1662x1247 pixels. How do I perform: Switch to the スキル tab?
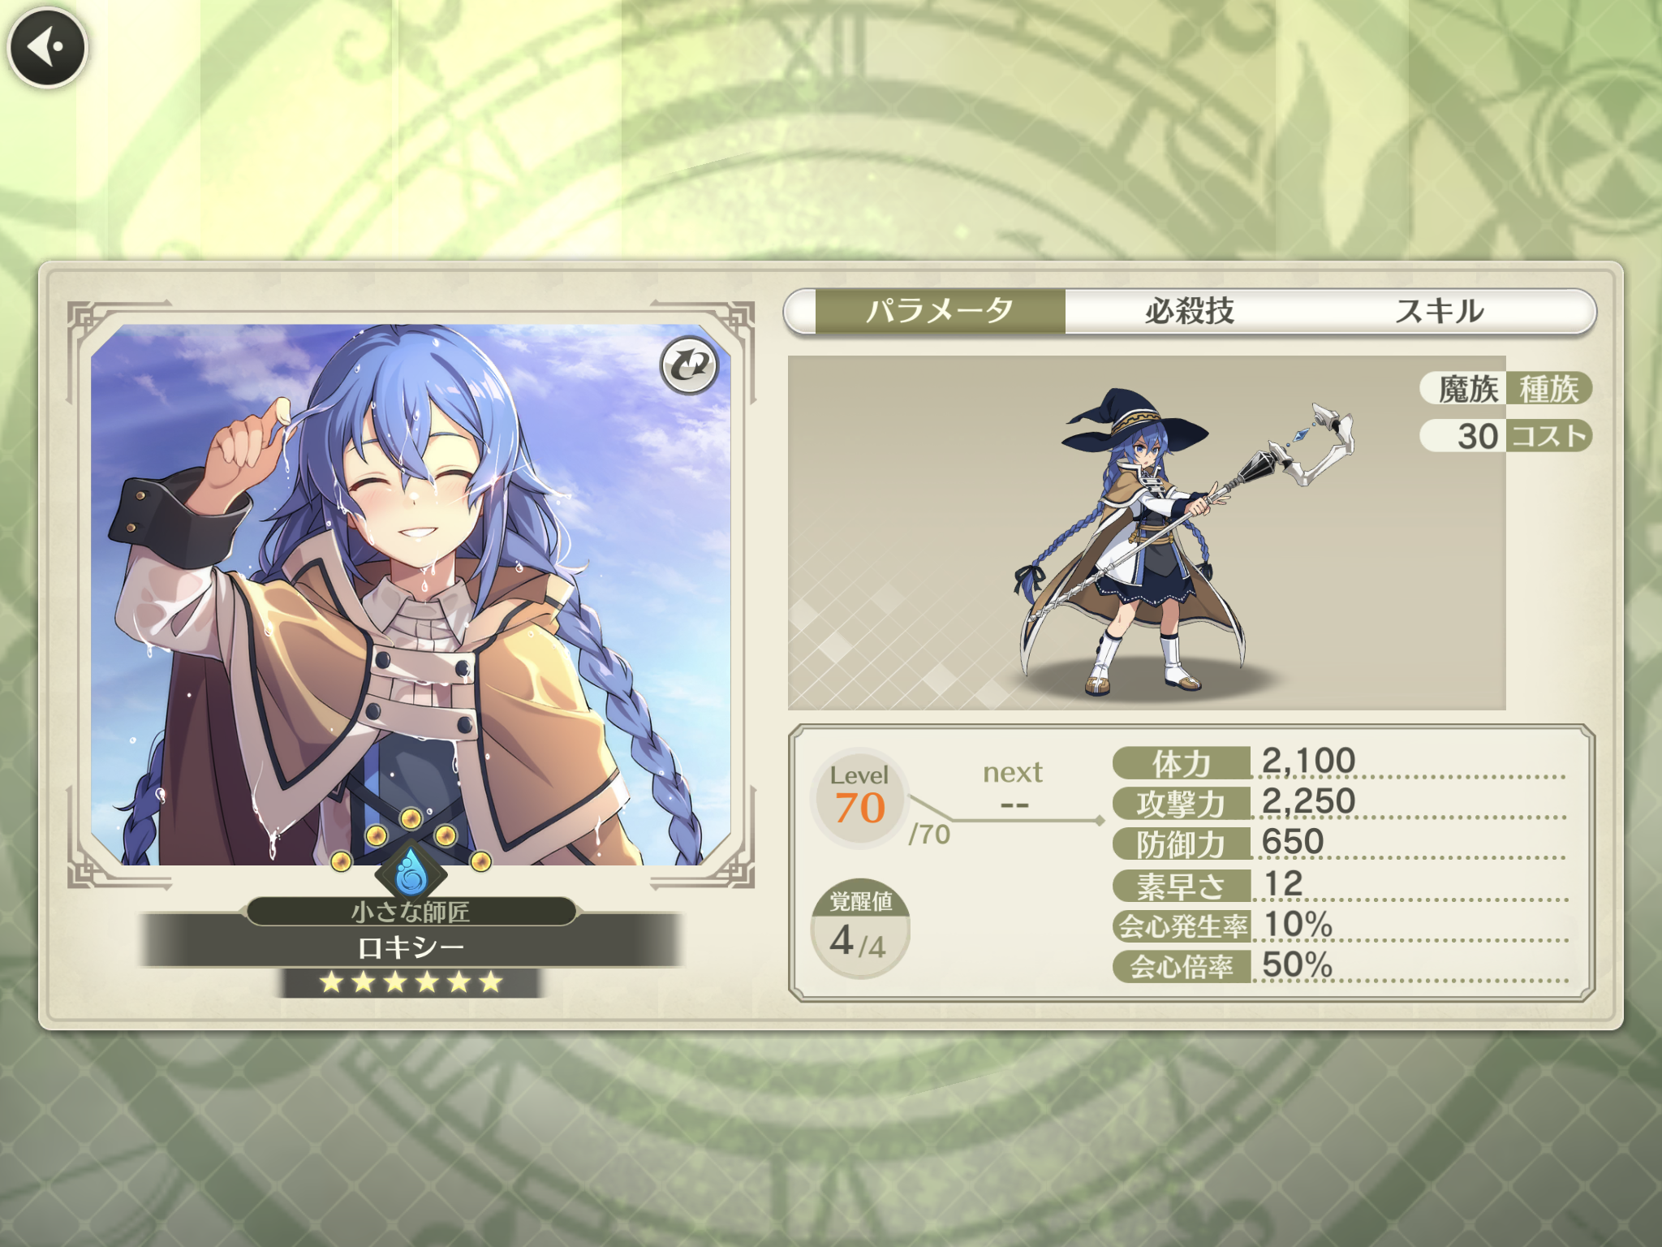[1440, 311]
